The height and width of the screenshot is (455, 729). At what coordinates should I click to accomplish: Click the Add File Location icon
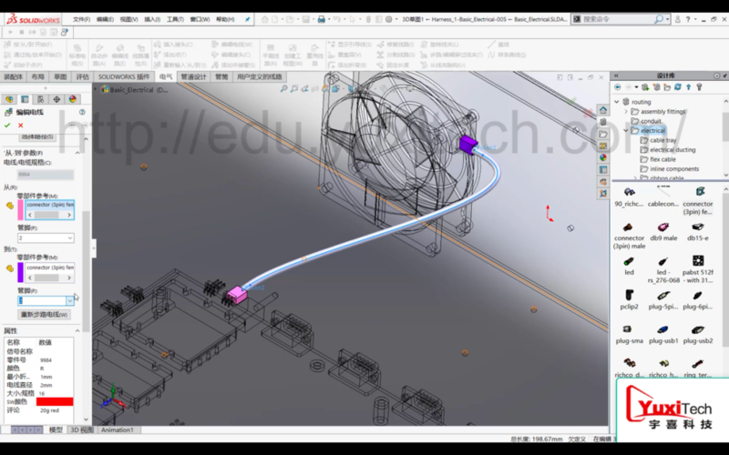[656, 87]
